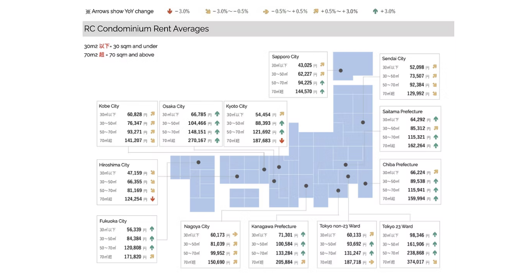The width and height of the screenshot is (521, 273).
Task: Select the Fukuoka map marker dot
Action: 198,162
